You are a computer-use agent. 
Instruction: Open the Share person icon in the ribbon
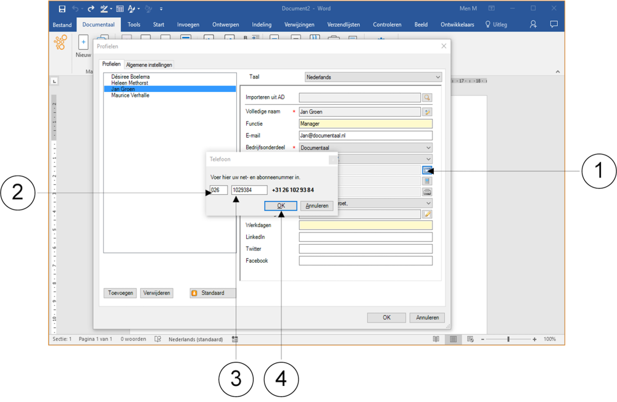533,25
